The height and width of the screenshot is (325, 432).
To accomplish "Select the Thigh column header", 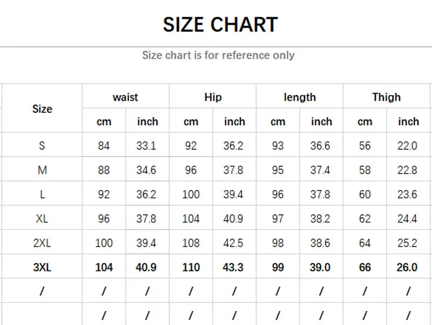I will tap(386, 97).
